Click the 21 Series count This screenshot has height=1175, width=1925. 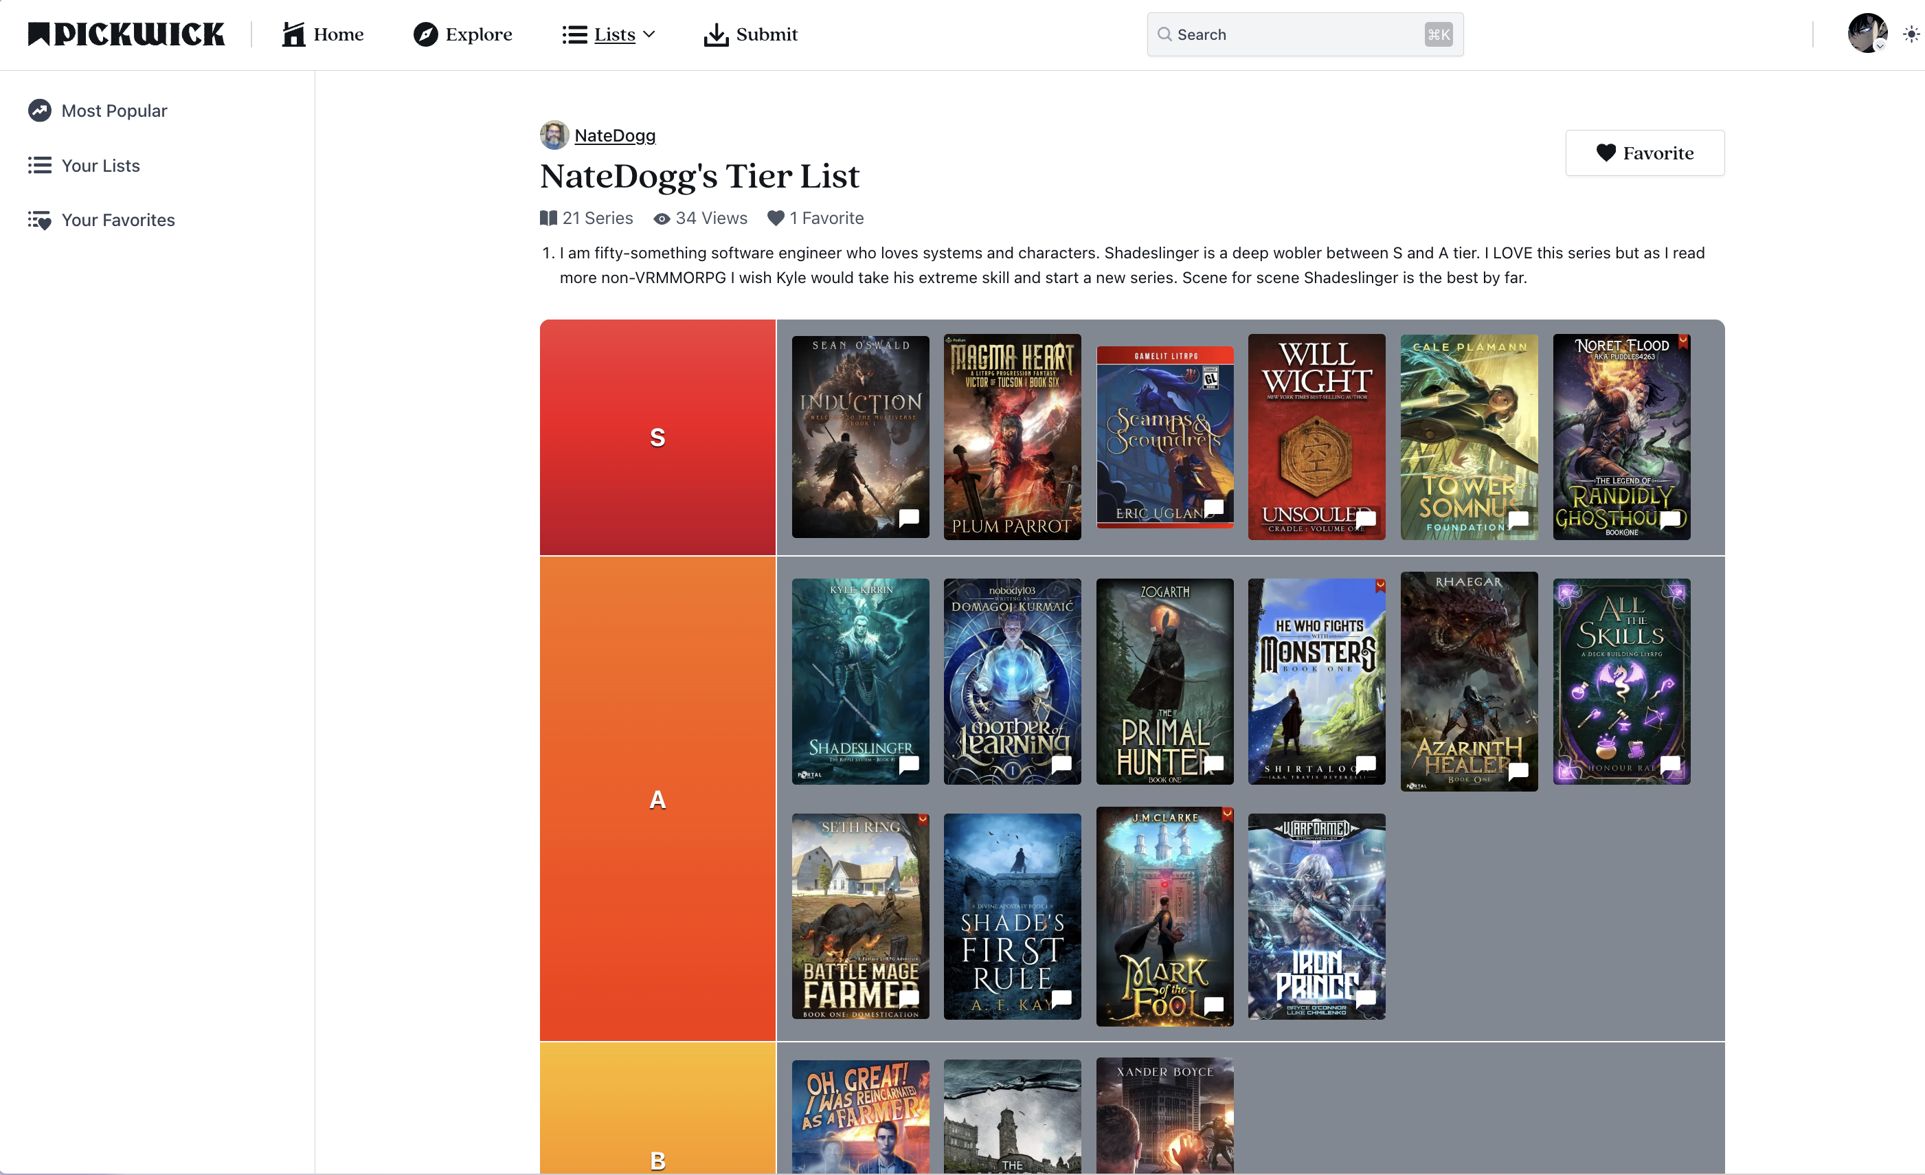point(587,218)
